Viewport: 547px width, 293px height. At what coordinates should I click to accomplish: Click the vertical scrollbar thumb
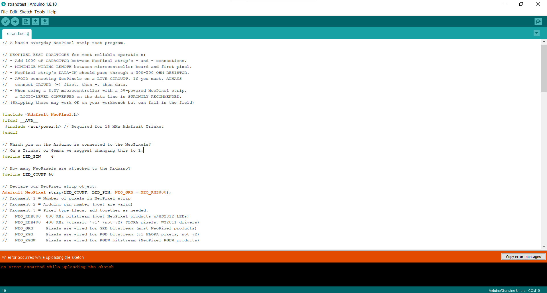544,68
